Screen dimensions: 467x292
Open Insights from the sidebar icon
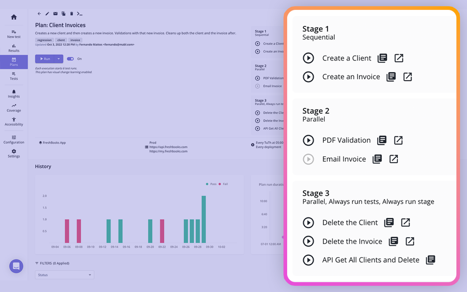pyautogui.click(x=13, y=92)
